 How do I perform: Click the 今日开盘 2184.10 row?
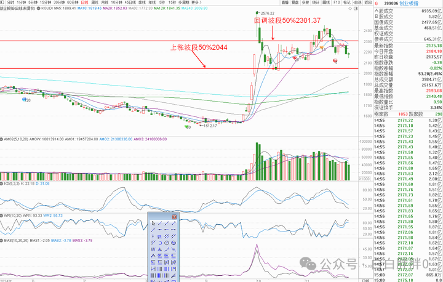click(408, 51)
